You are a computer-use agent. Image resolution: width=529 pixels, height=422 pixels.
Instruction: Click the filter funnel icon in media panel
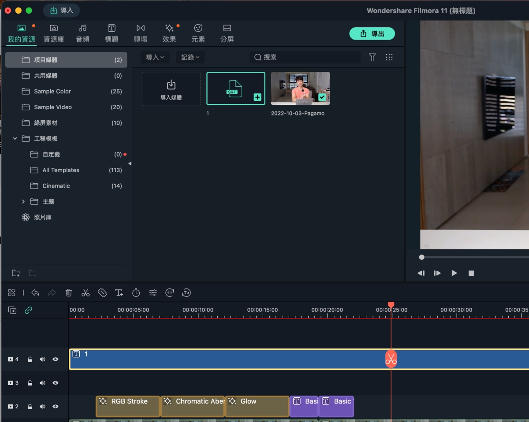[373, 57]
